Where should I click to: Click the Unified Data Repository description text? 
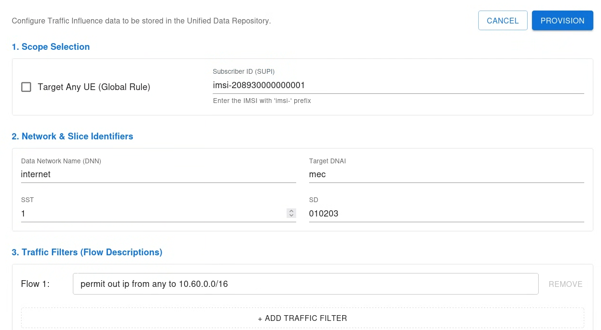[x=141, y=21]
